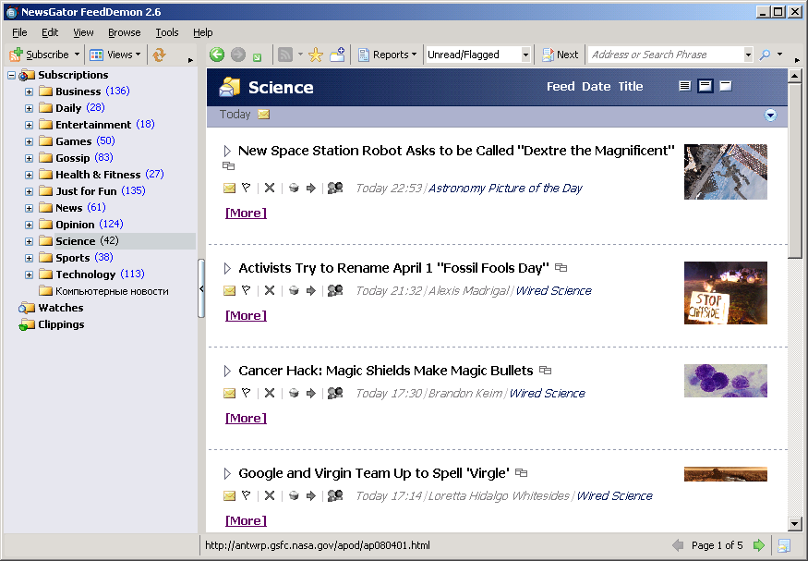Expand the Dextre robot article triangle
The image size is (808, 561).
coord(227,151)
